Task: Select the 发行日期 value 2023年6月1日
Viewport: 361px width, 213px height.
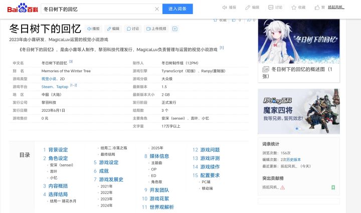Action: pyautogui.click(x=53, y=110)
